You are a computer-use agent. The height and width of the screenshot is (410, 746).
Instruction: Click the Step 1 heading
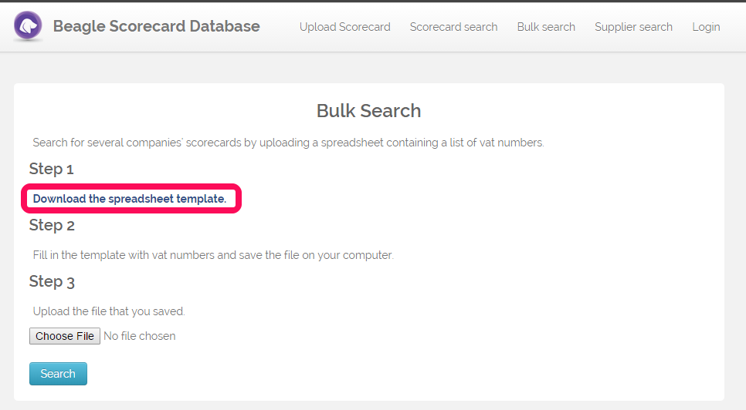[52, 169]
